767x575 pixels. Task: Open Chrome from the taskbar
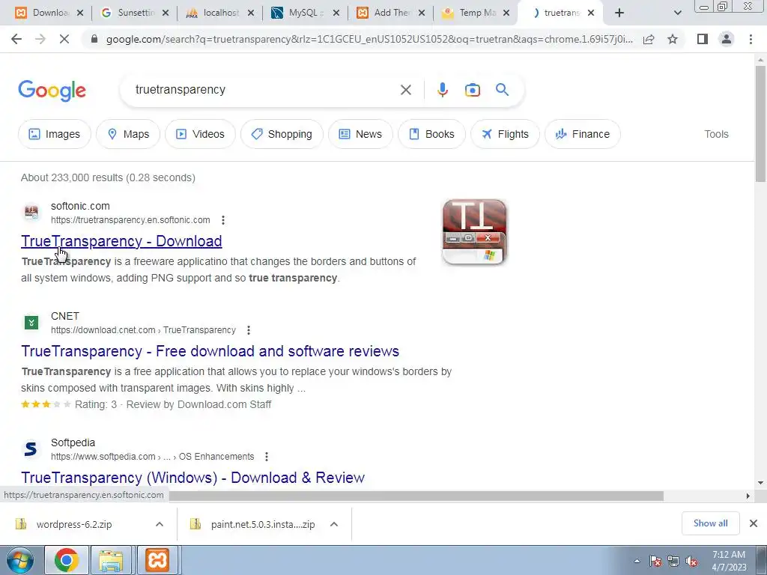click(x=67, y=560)
